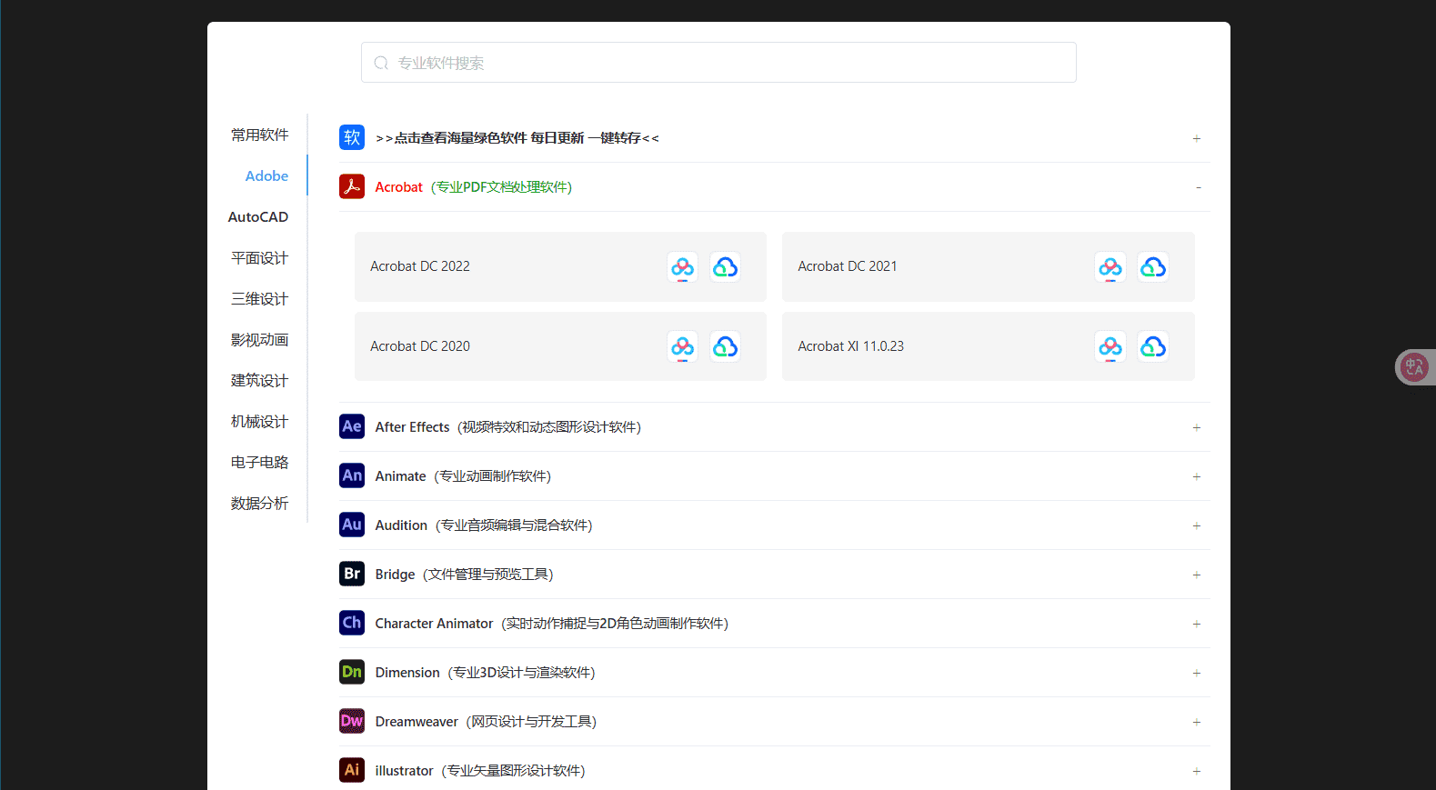1436x790 pixels.
Task: Open 数据分析 sidebar category
Action: [x=259, y=503]
